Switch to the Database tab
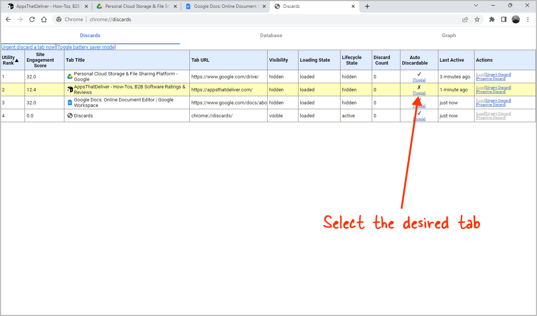 (x=271, y=35)
